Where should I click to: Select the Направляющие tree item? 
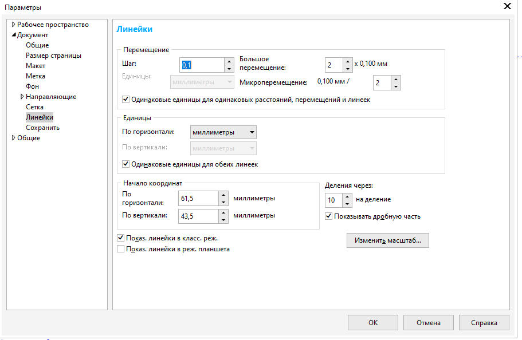[x=51, y=97]
